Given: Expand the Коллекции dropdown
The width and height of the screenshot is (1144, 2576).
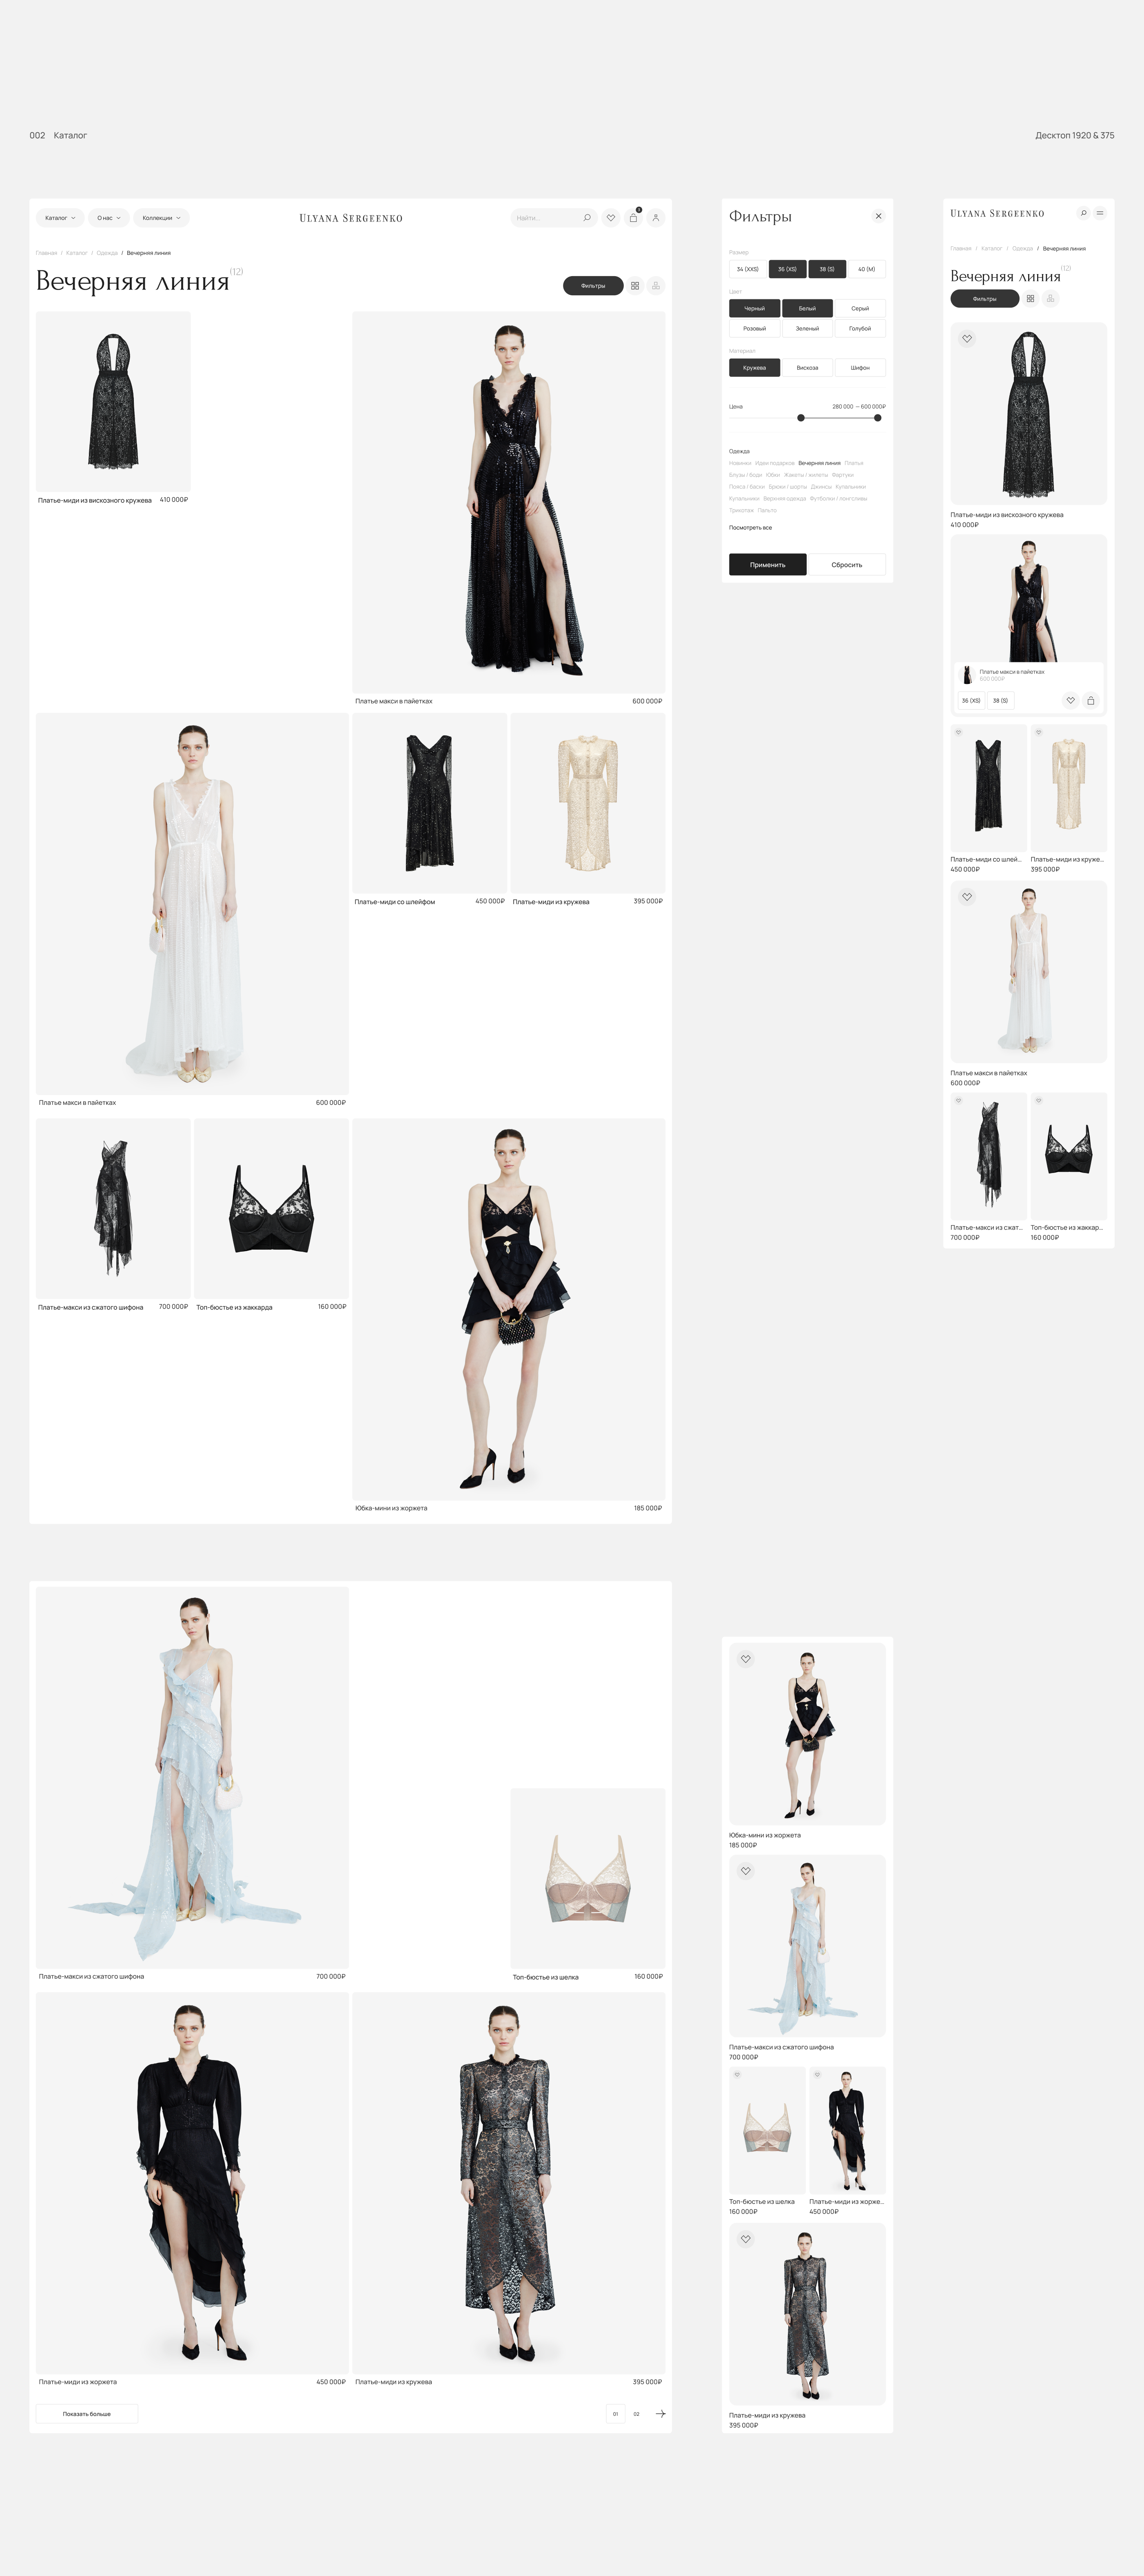Looking at the screenshot, I should pos(161,218).
